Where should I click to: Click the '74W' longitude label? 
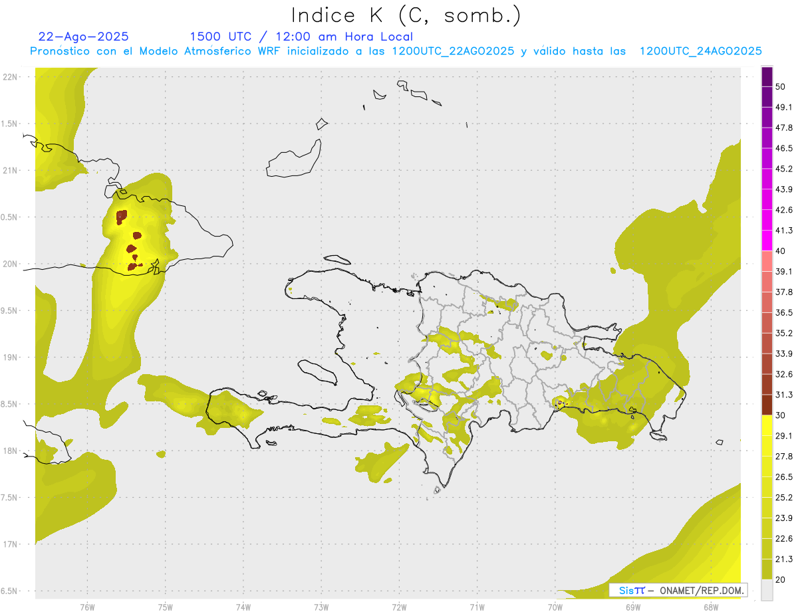pos(243,607)
